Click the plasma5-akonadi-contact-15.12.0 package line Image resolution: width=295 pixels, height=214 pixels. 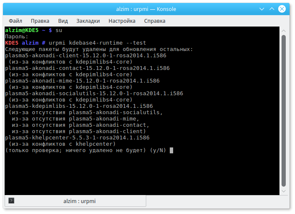(x=87, y=68)
